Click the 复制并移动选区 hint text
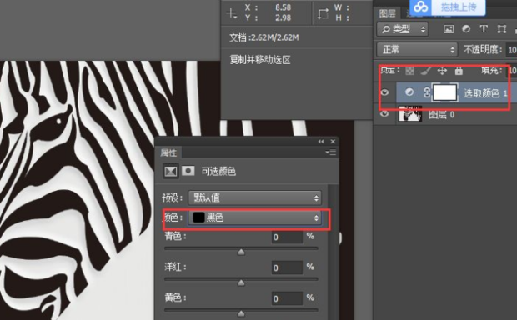 click(x=260, y=60)
